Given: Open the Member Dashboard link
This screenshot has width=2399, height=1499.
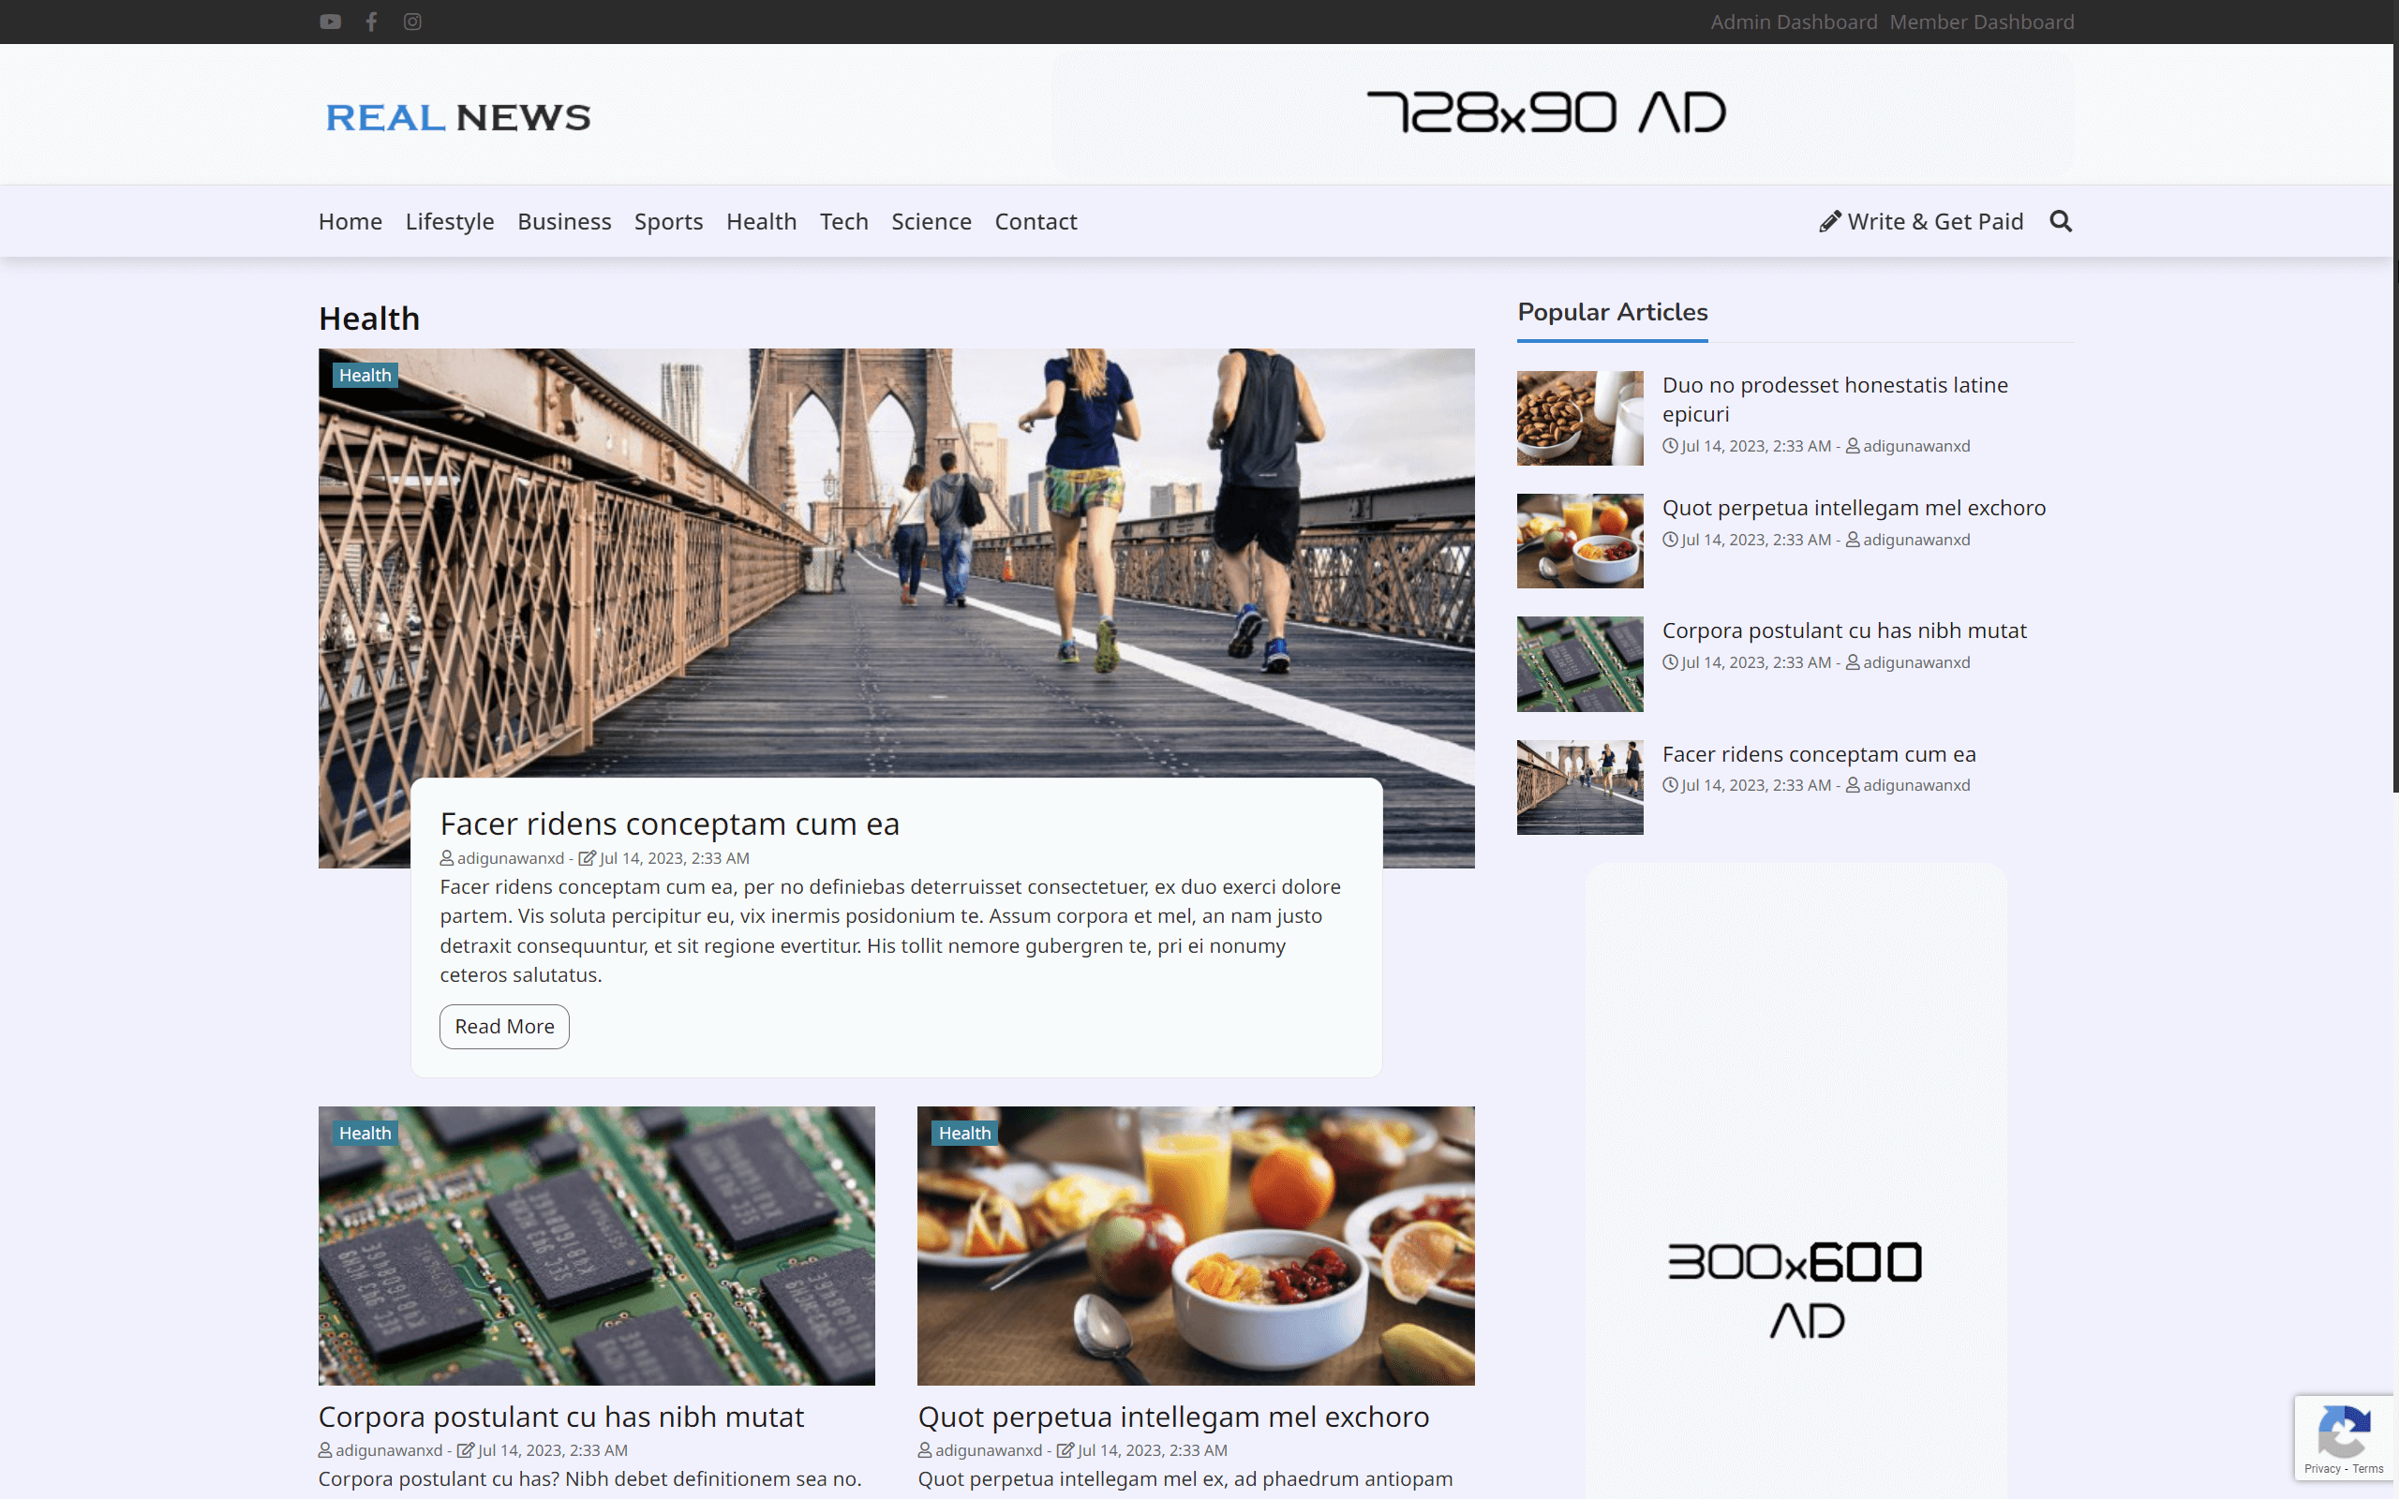Looking at the screenshot, I should (1981, 21).
